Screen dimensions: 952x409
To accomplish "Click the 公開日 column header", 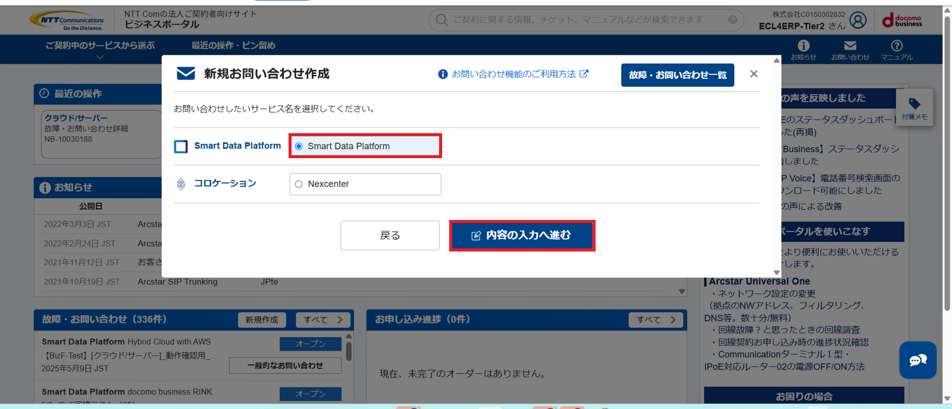I will tap(90, 206).
